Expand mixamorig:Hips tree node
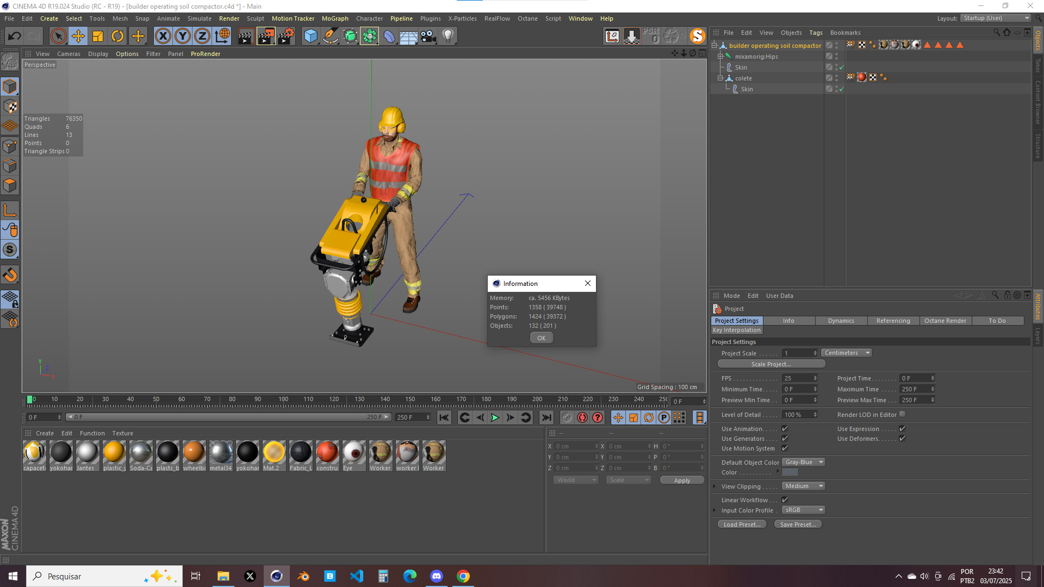The image size is (1044, 587). [720, 57]
